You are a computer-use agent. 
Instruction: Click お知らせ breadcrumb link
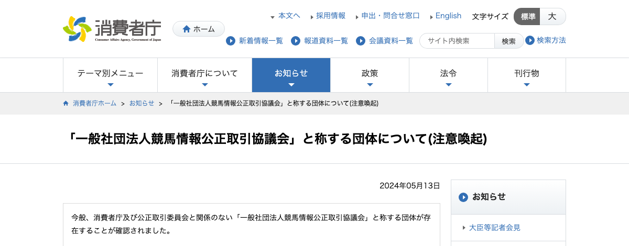[142, 103]
